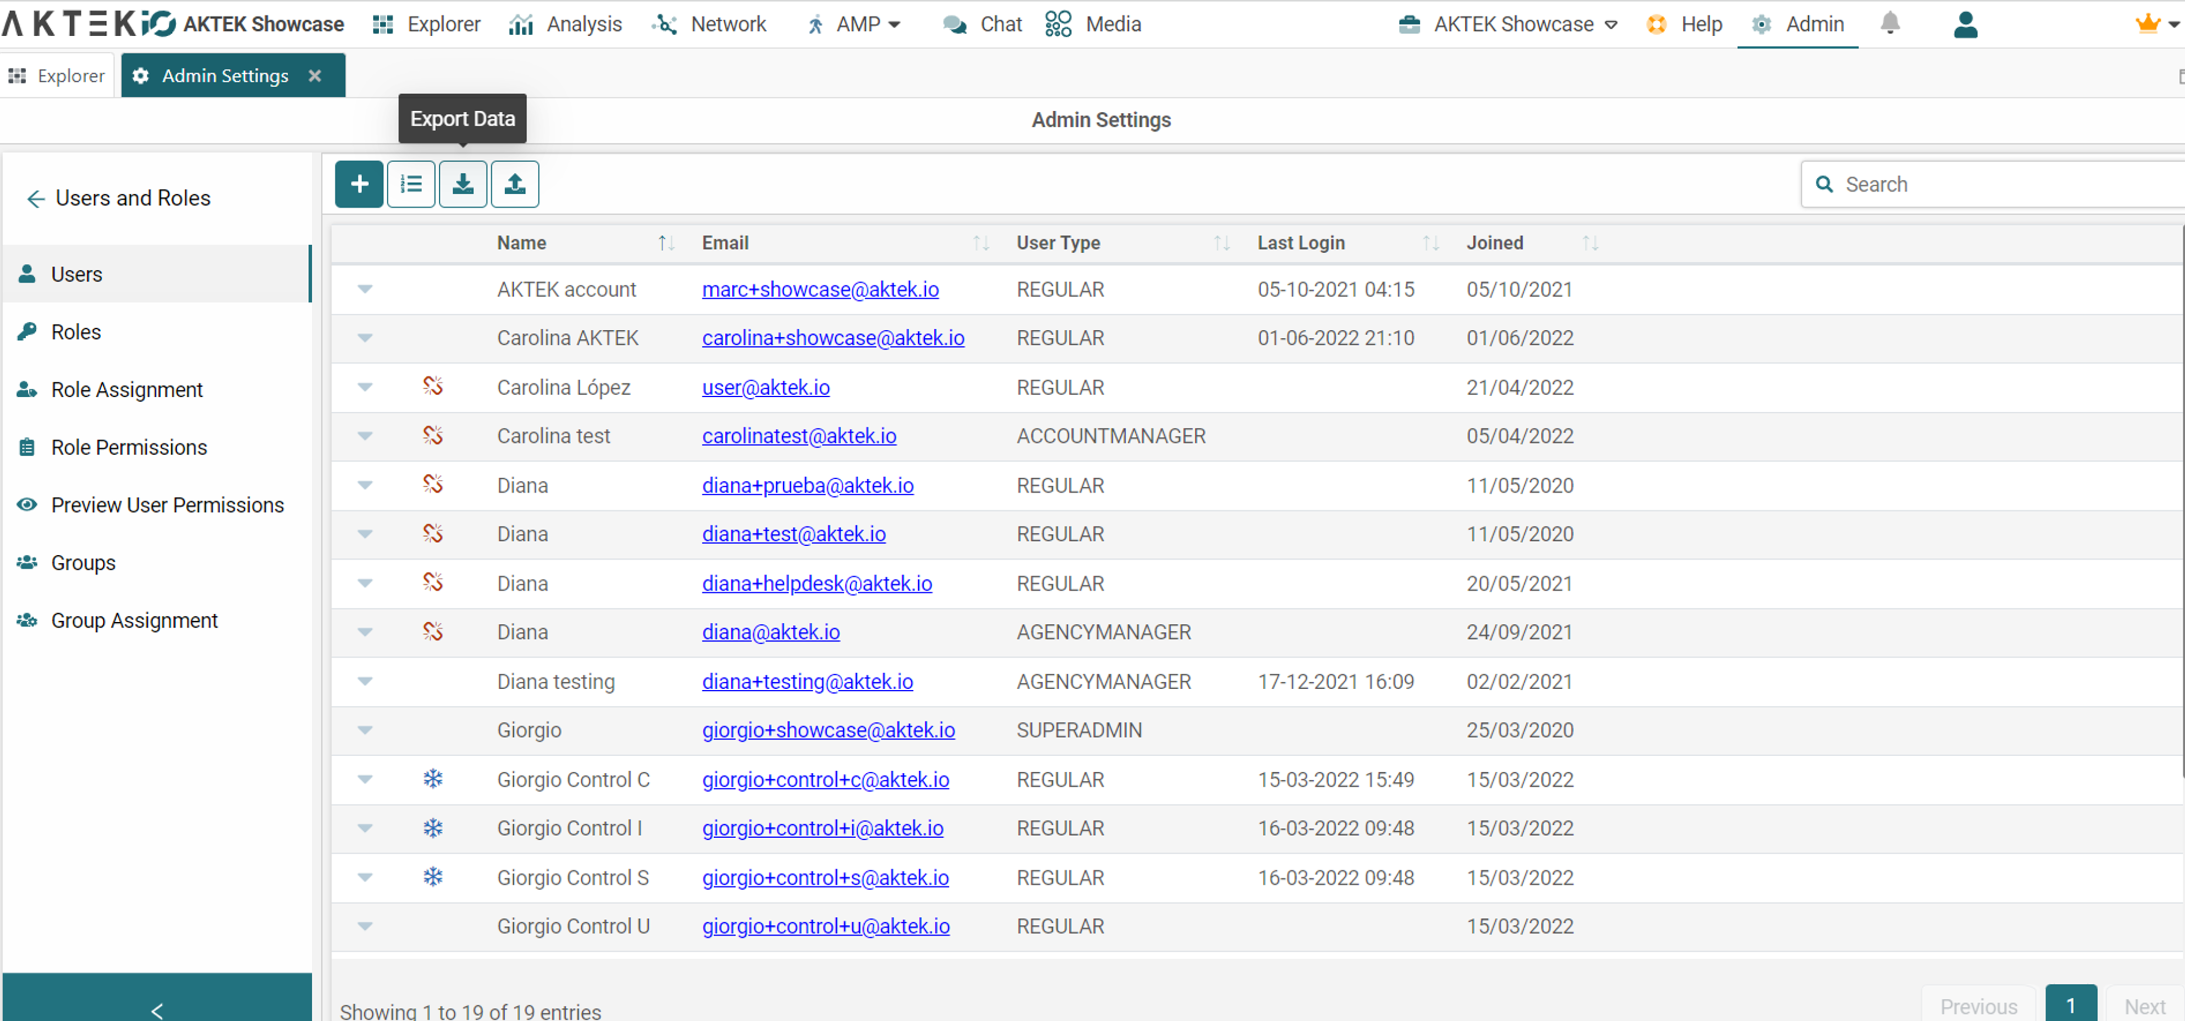Open Role Permissions in the sidebar

[x=157, y=447]
